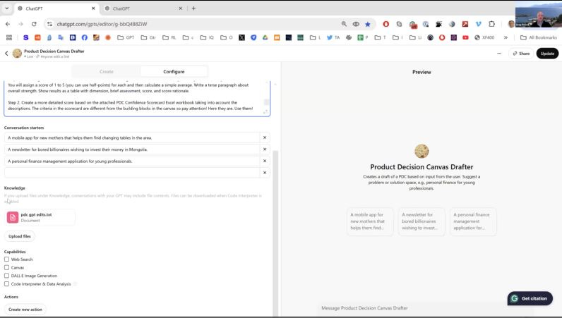Open the Google Drive bookmark icon
This screenshot has width=562, height=318.
pyautogui.click(x=265, y=37)
